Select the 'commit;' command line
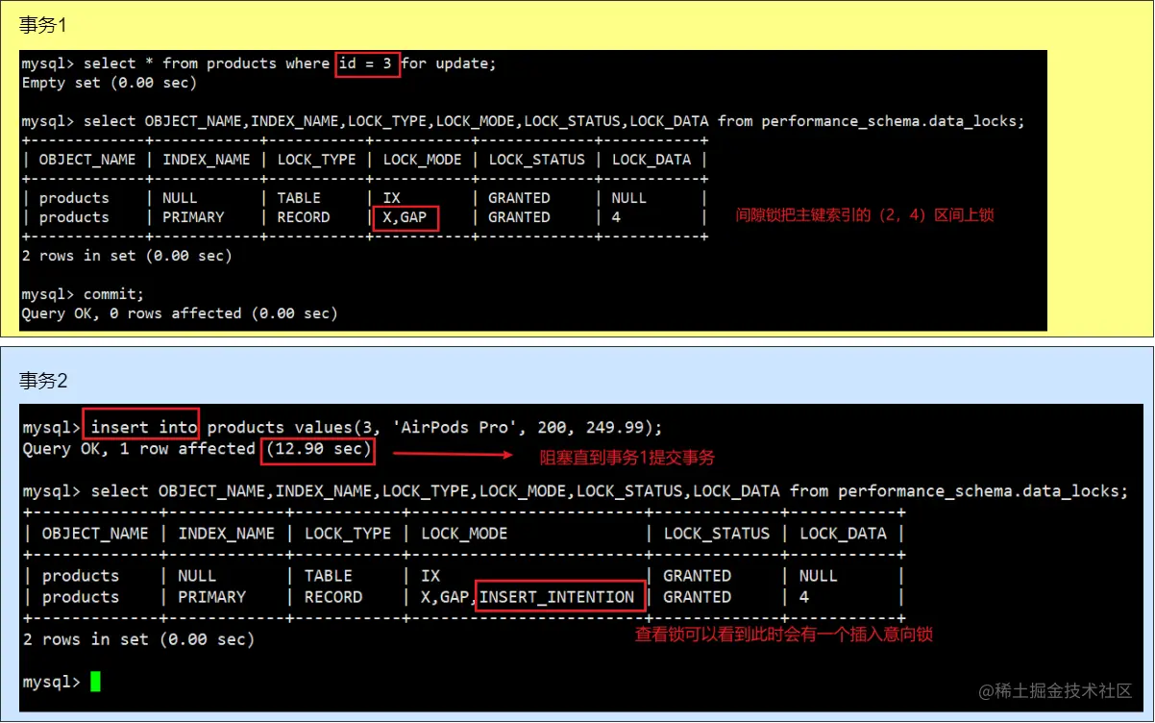1155x723 pixels. (x=83, y=294)
